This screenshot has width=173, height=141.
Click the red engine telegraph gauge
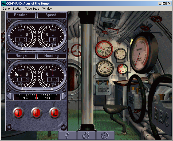click(104, 50)
